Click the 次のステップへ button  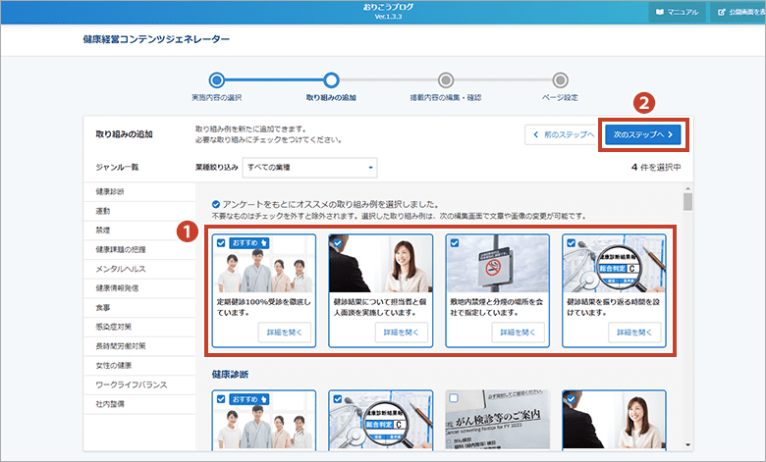pyautogui.click(x=643, y=133)
